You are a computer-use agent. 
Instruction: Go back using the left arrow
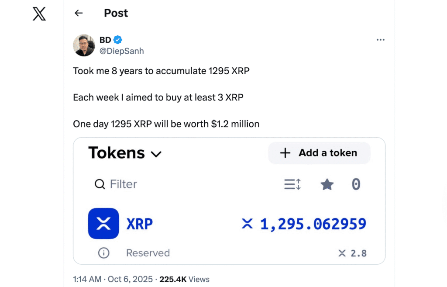pos(79,13)
